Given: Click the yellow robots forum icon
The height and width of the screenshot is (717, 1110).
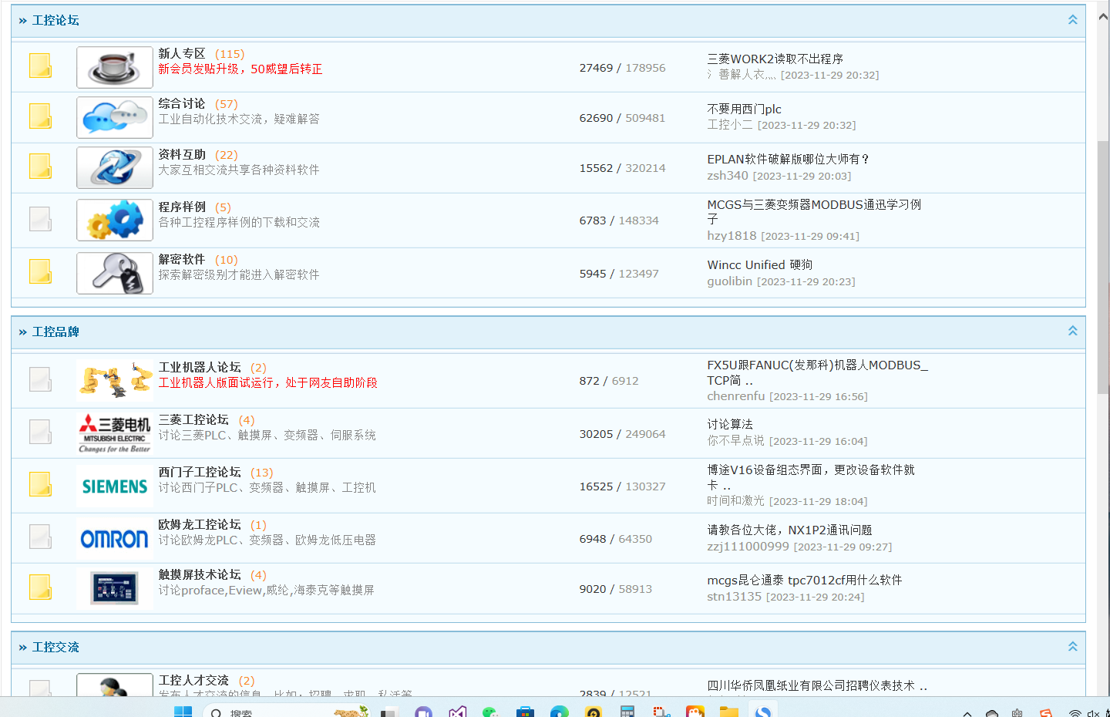Looking at the screenshot, I should 114,380.
